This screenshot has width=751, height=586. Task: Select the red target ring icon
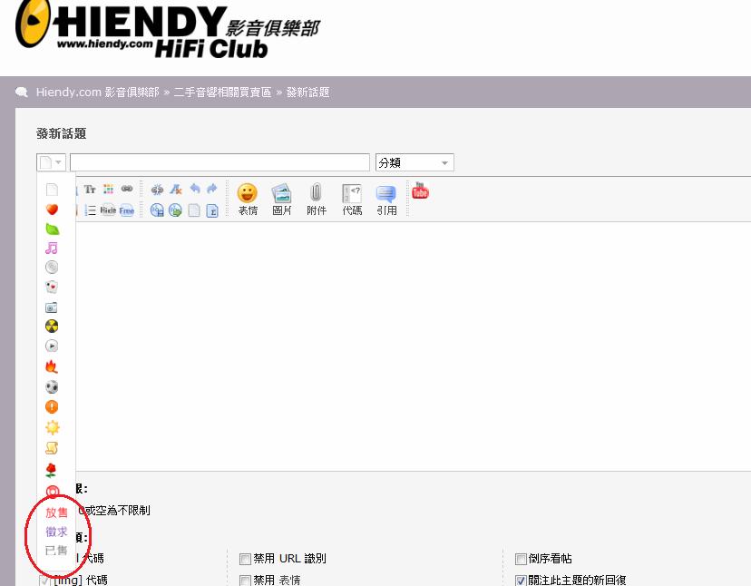pos(53,492)
